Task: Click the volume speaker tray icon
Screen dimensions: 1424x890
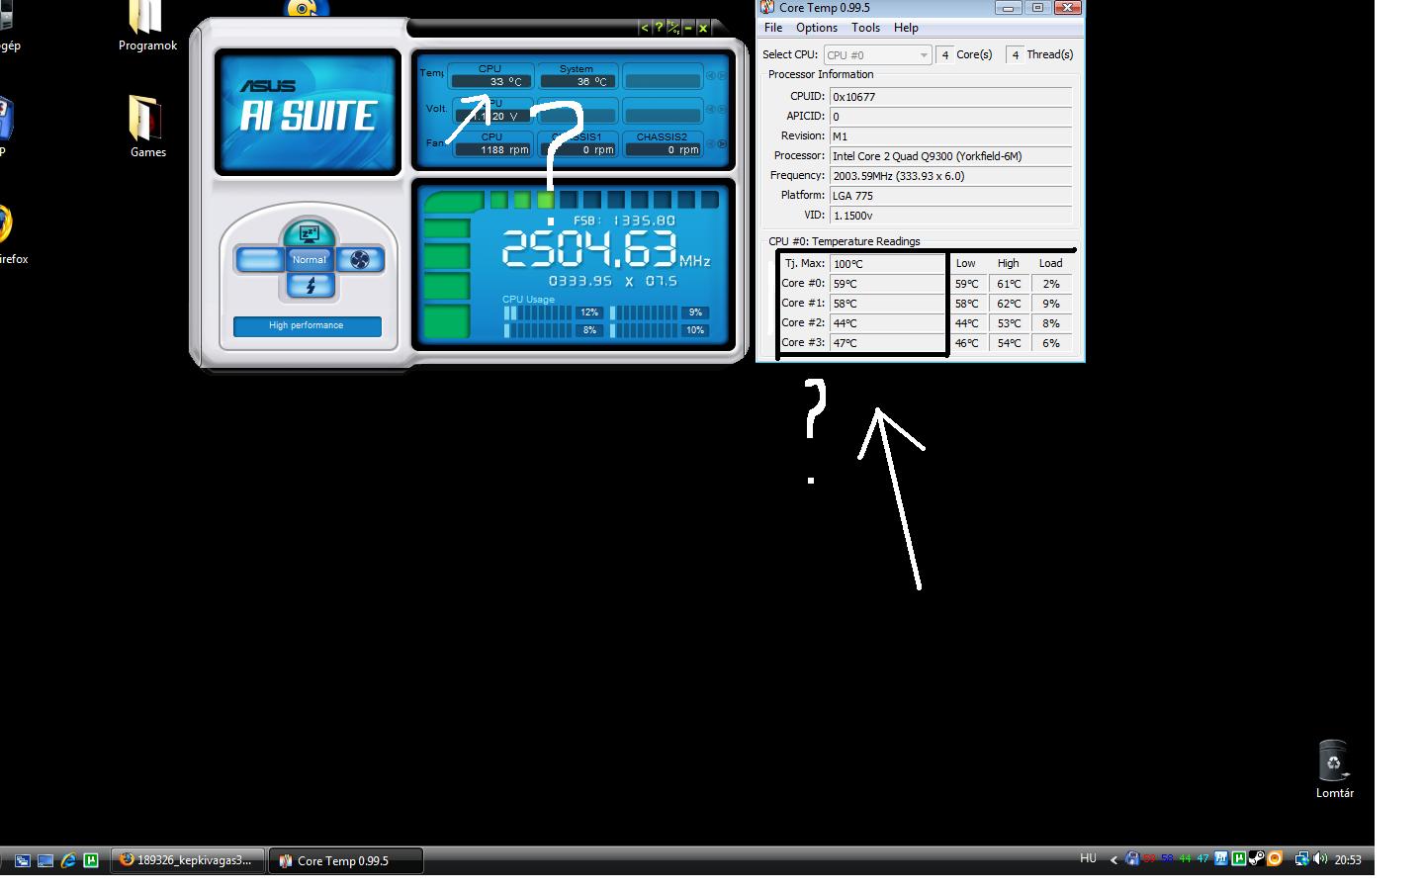Action: [x=1320, y=859]
